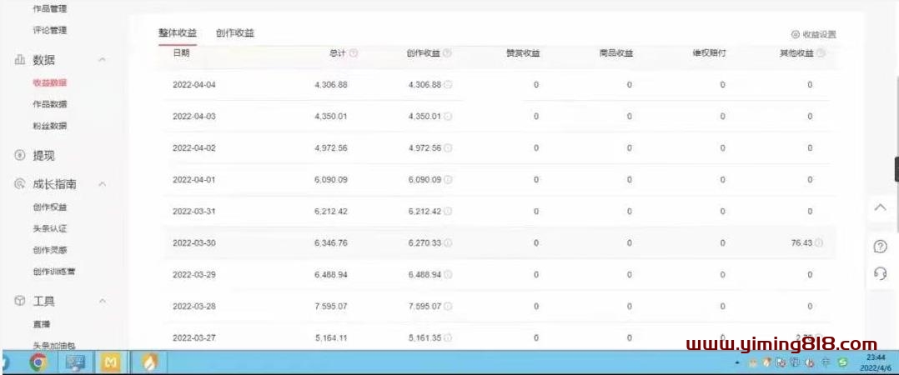Click the 2022-04-04 date cell
This screenshot has height=375, width=899.
194,85
